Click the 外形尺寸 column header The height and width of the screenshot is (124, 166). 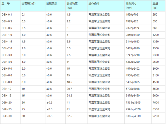pyautogui.click(x=138, y=6)
